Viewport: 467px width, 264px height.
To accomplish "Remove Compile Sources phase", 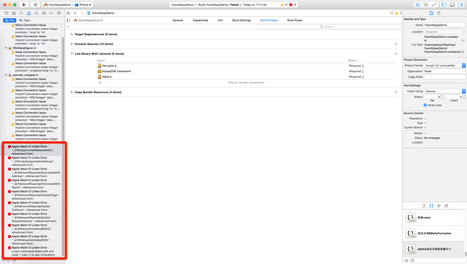I will 396,44.
